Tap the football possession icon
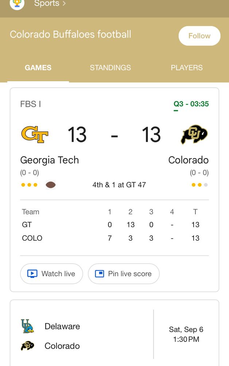This screenshot has width=229, height=366. 51,185
